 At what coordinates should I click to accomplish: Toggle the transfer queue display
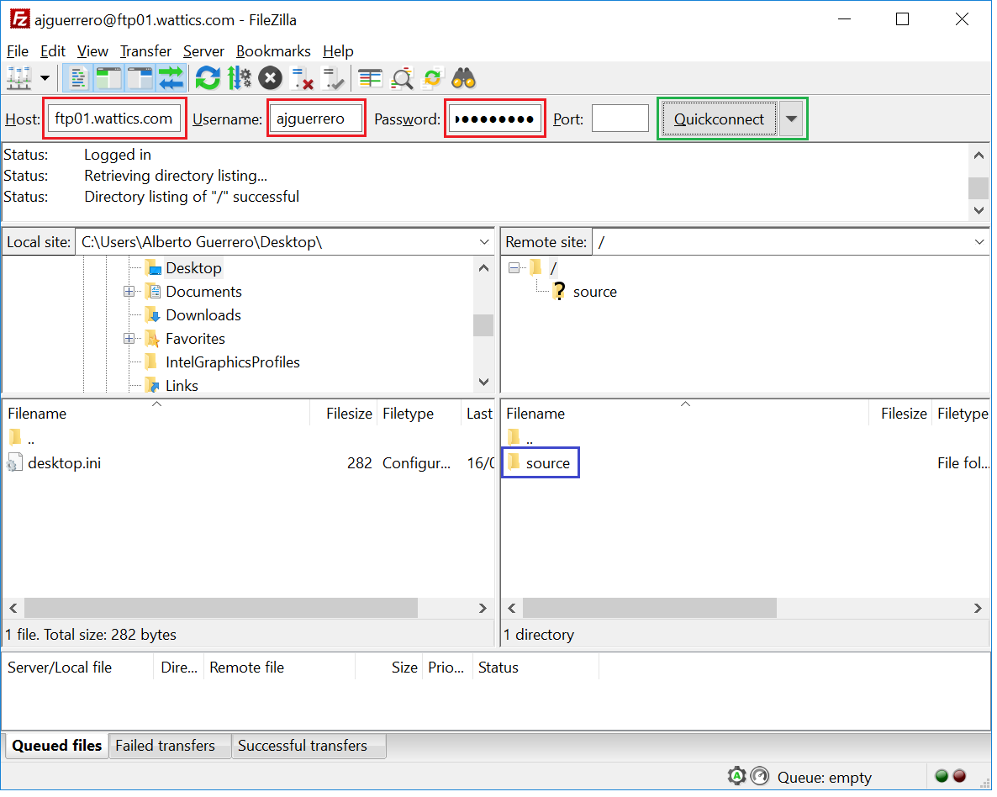tap(171, 79)
